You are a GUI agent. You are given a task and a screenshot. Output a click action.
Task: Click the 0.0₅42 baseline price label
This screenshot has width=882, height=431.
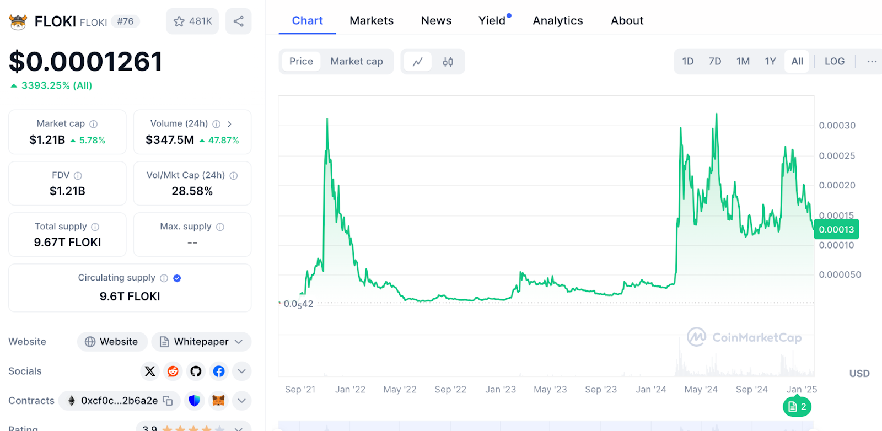[x=298, y=304]
